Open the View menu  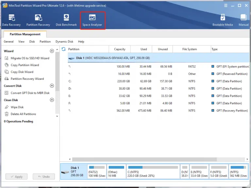click(x=21, y=42)
